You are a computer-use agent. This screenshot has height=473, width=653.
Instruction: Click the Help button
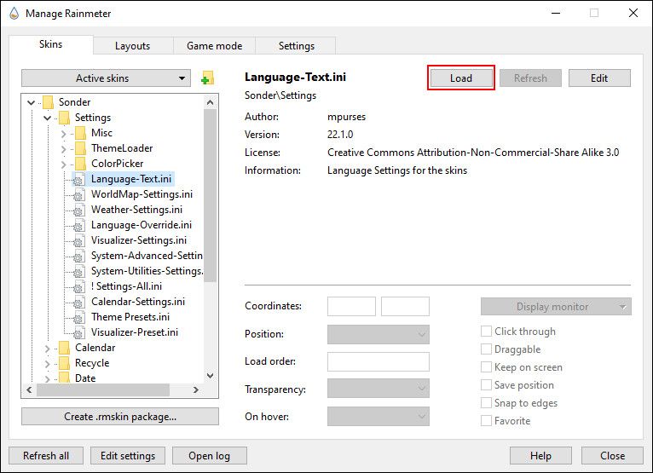[540, 456]
